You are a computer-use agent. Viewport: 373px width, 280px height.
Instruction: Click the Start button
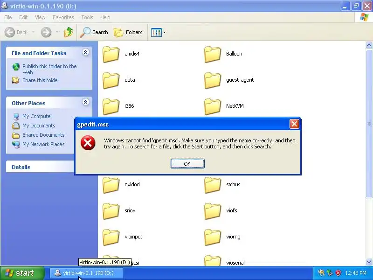[22, 273]
